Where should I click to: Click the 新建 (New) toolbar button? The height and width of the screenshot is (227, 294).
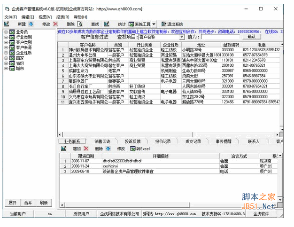pos(22,24)
